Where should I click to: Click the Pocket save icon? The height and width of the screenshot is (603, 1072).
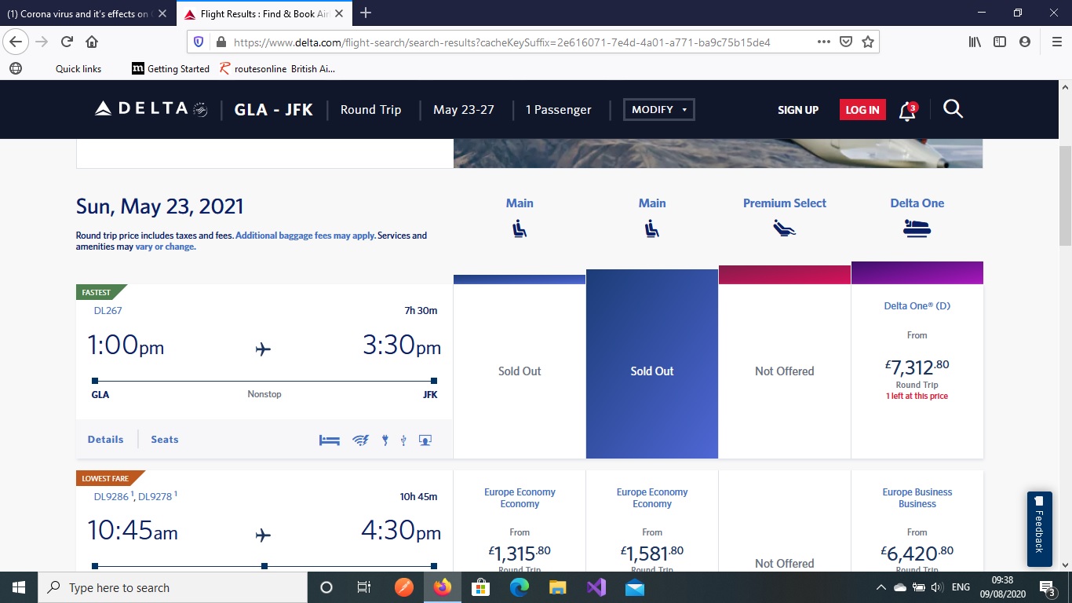pos(846,42)
